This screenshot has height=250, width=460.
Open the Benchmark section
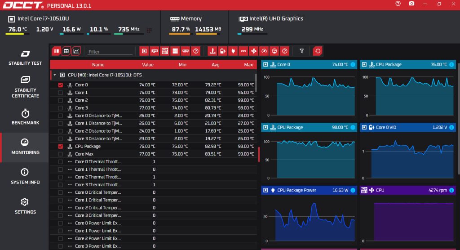[x=25, y=117]
